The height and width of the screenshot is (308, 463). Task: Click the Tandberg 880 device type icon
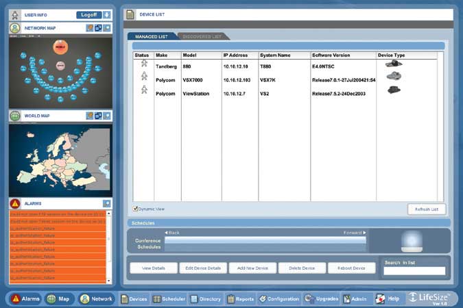393,63
